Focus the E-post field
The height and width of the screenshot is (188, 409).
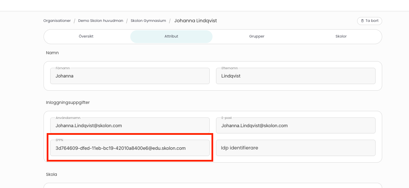click(296, 125)
